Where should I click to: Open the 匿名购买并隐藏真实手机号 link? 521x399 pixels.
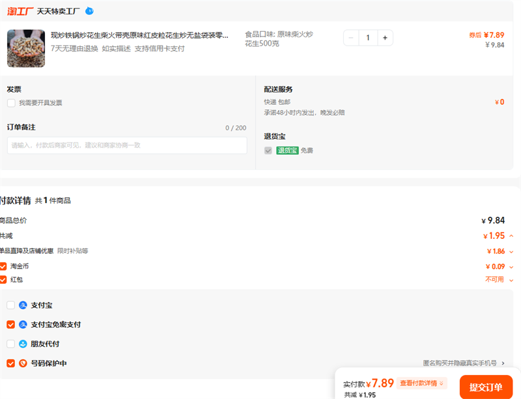pos(464,363)
